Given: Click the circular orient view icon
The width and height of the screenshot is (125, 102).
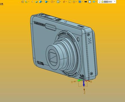Looking at the screenshot, I should coord(52,2).
